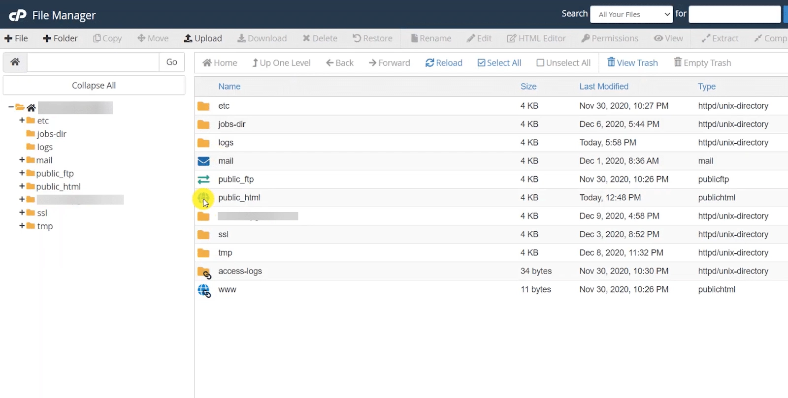Go to Home in navigation bar
Screen dimensions: 788x398
pyautogui.click(x=220, y=63)
